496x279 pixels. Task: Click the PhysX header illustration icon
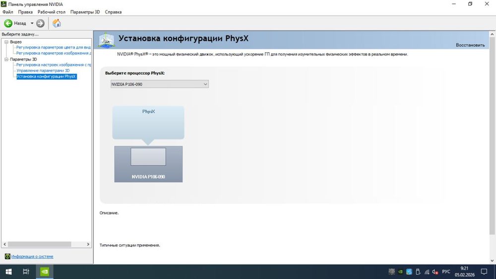tap(106, 40)
